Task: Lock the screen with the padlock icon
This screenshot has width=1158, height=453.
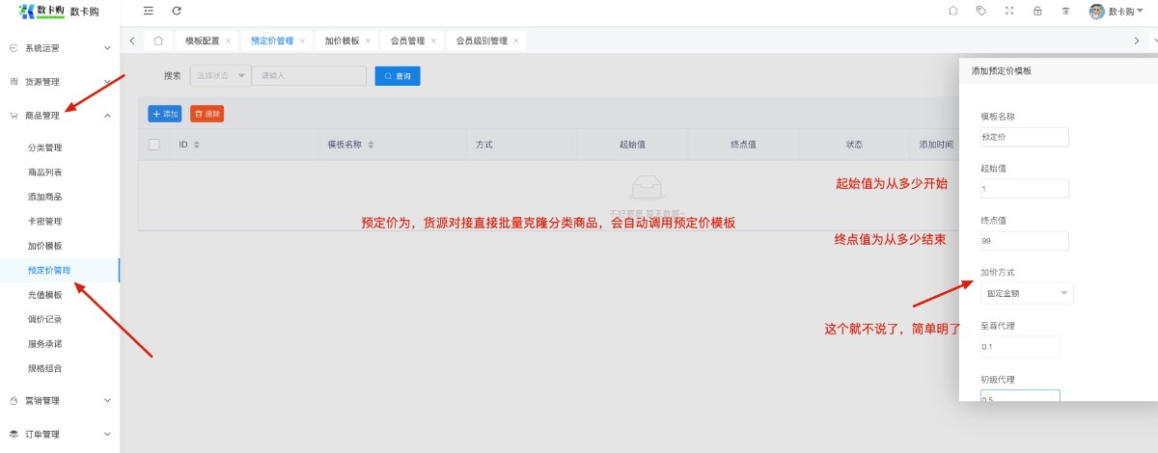Action: 1037,12
